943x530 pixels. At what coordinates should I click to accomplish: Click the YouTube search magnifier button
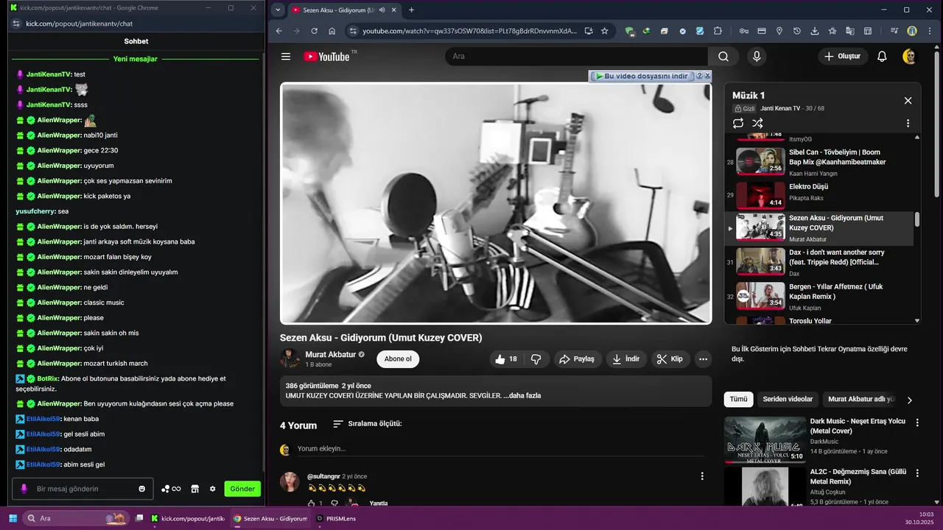coord(723,57)
